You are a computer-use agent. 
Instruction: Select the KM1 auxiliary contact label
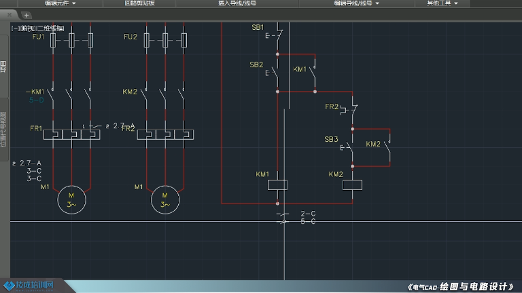pyautogui.click(x=300, y=69)
